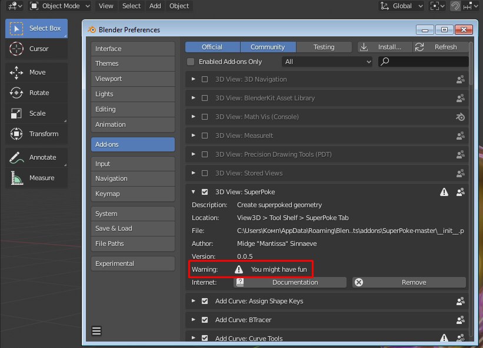
Task: Open the Object menu
Action: coord(179,6)
